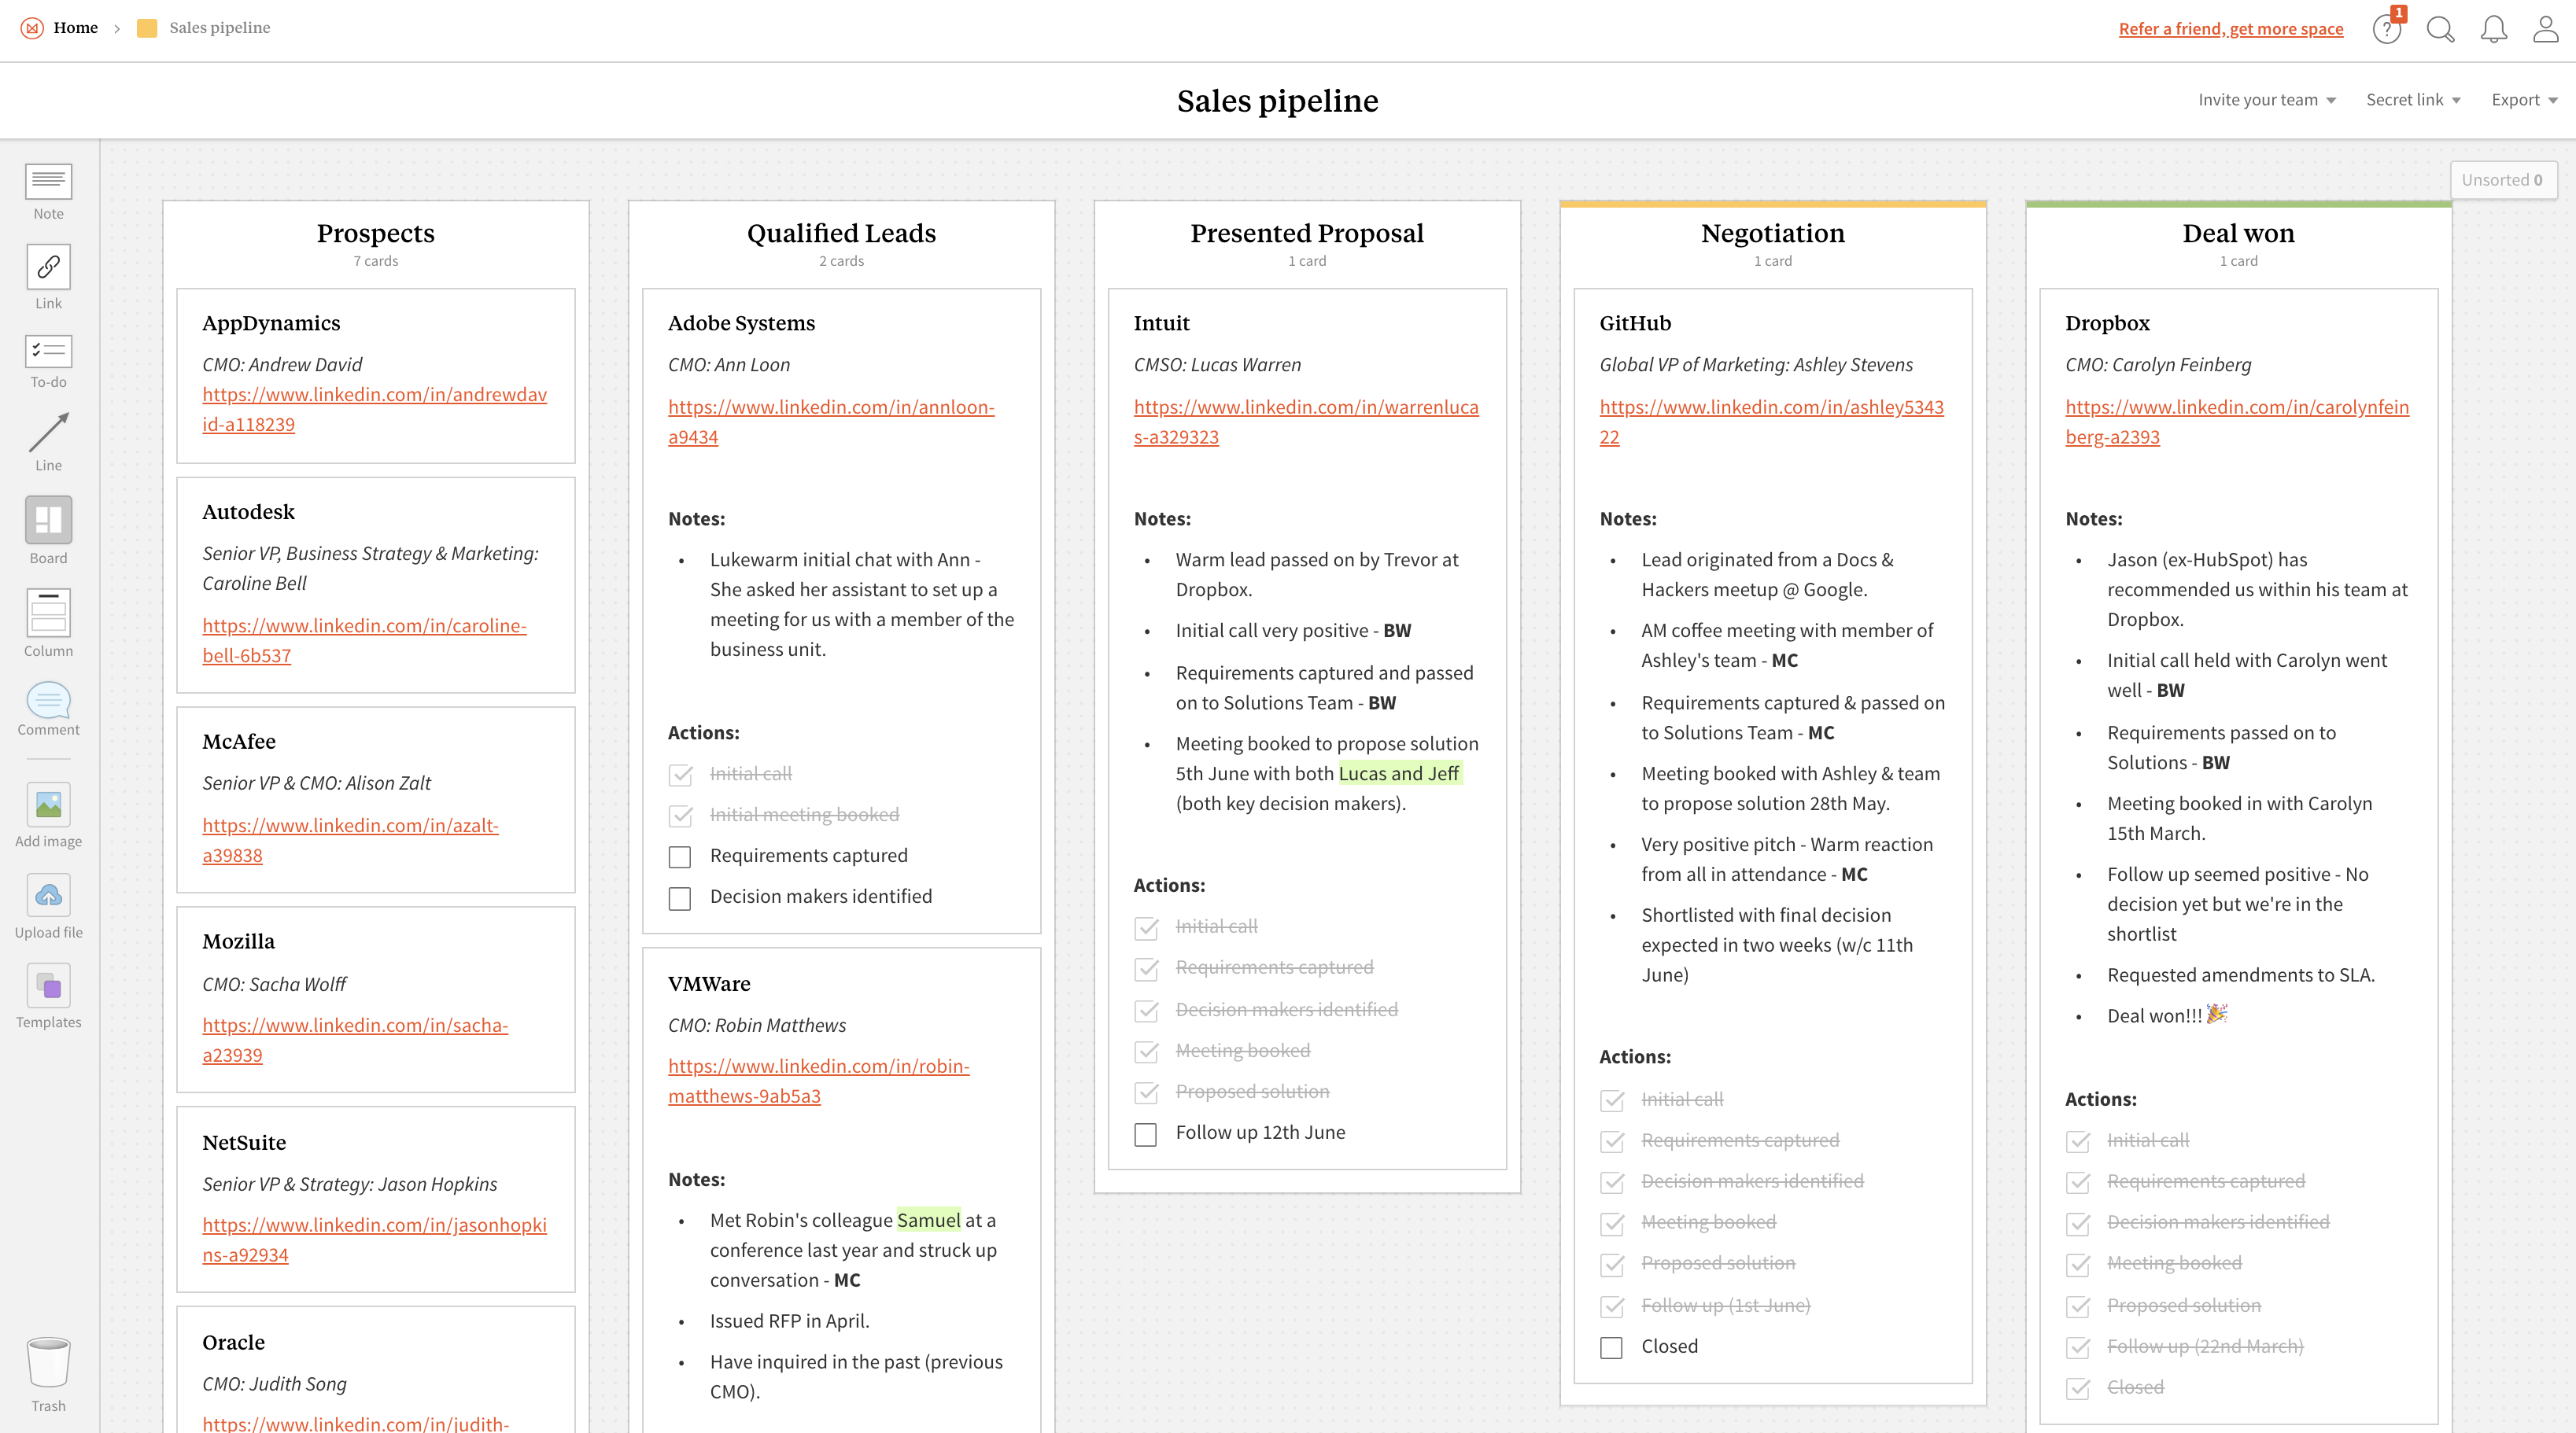Click the Milanote logo icon

tap(32, 28)
